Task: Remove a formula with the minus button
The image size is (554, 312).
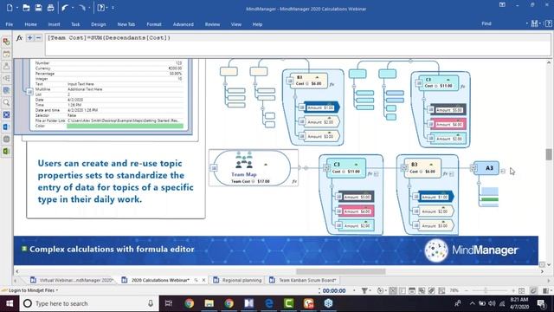Action: 38,38
